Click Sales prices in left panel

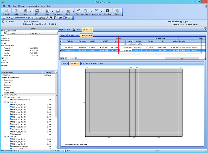coord(5,38)
